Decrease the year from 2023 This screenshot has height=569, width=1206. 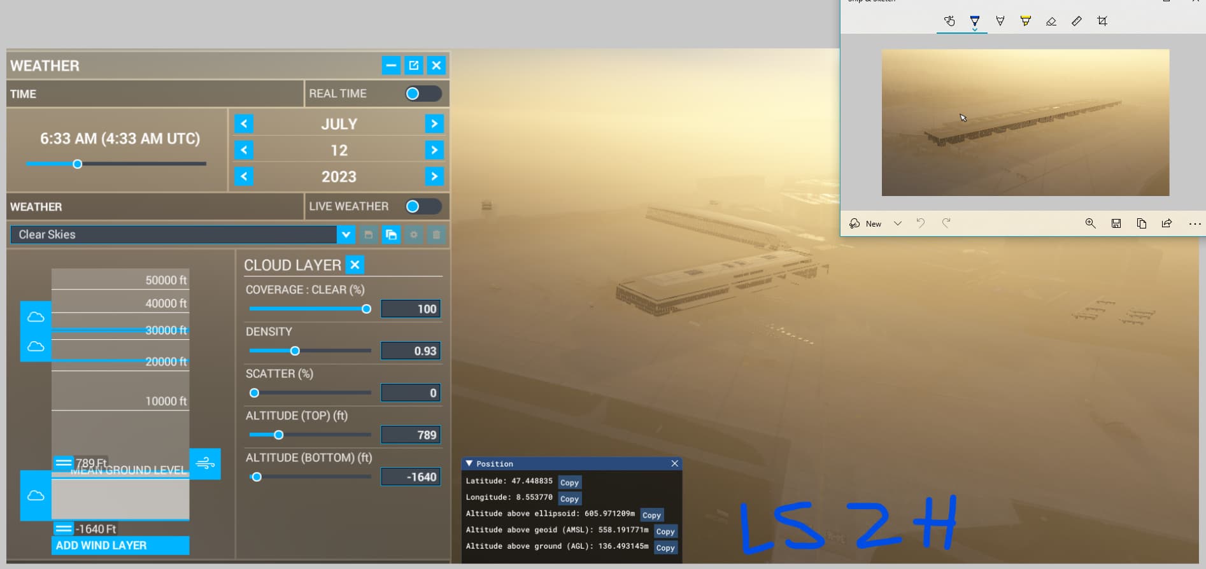(x=244, y=176)
